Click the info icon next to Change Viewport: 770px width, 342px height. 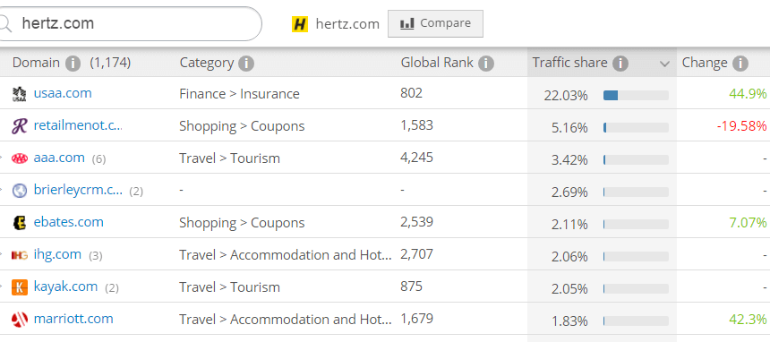[x=740, y=64]
